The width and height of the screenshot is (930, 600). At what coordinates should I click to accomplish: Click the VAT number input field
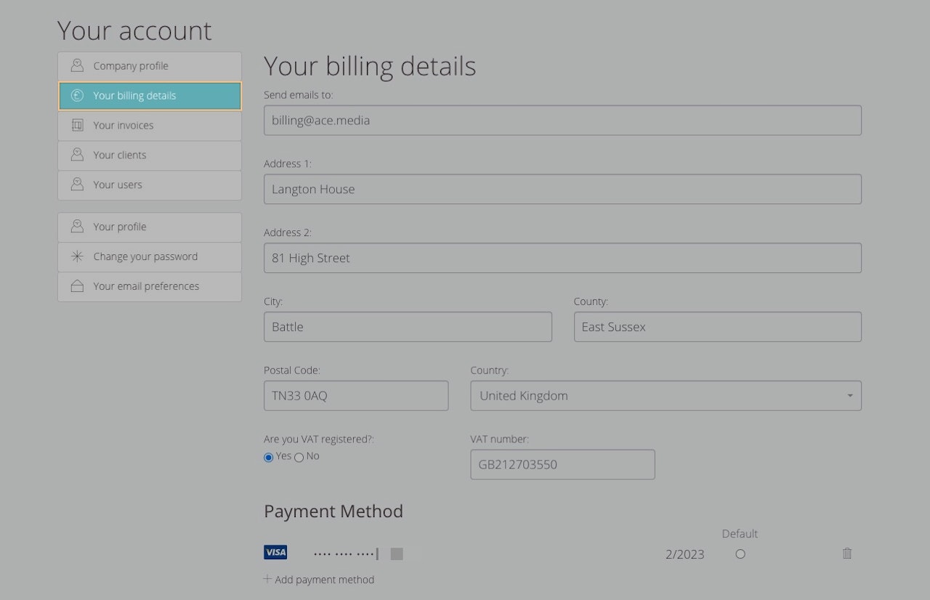coord(562,465)
